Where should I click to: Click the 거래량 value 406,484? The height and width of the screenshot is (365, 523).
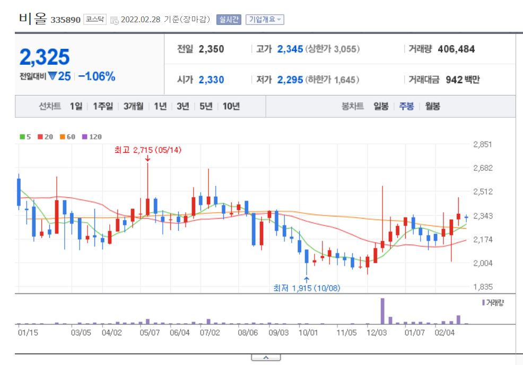click(x=456, y=49)
